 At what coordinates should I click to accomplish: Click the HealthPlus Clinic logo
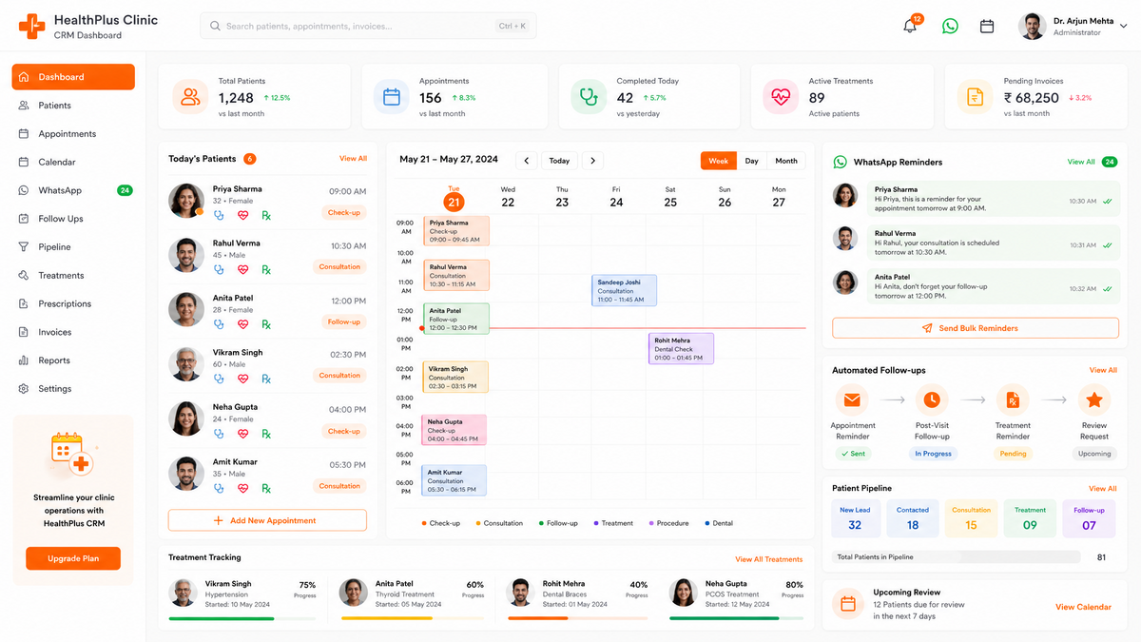pos(31,27)
